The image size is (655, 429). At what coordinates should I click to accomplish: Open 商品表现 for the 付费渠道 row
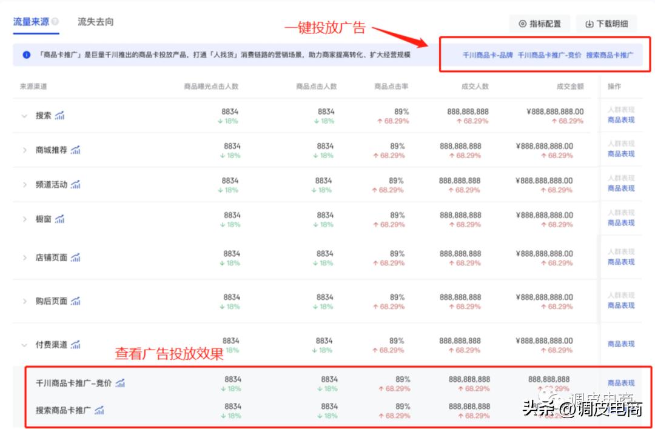coord(621,344)
